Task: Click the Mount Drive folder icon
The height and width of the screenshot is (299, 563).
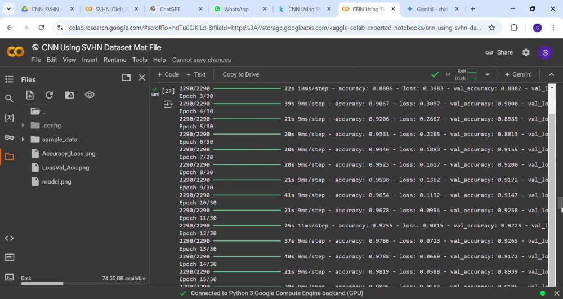Action: pos(69,95)
